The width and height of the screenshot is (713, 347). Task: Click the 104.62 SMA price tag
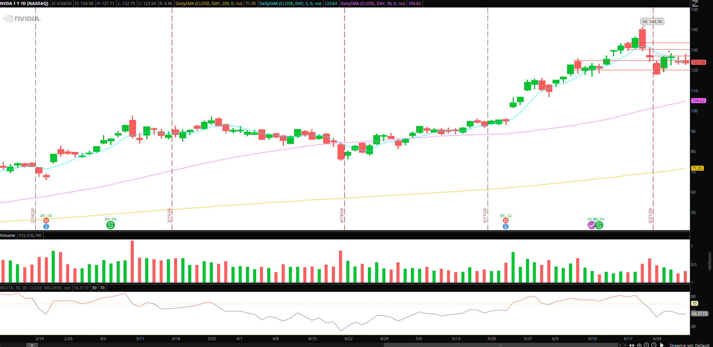(699, 101)
